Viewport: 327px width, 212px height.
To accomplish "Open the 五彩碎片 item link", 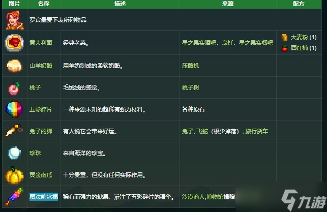I will pyautogui.click(x=41, y=109).
